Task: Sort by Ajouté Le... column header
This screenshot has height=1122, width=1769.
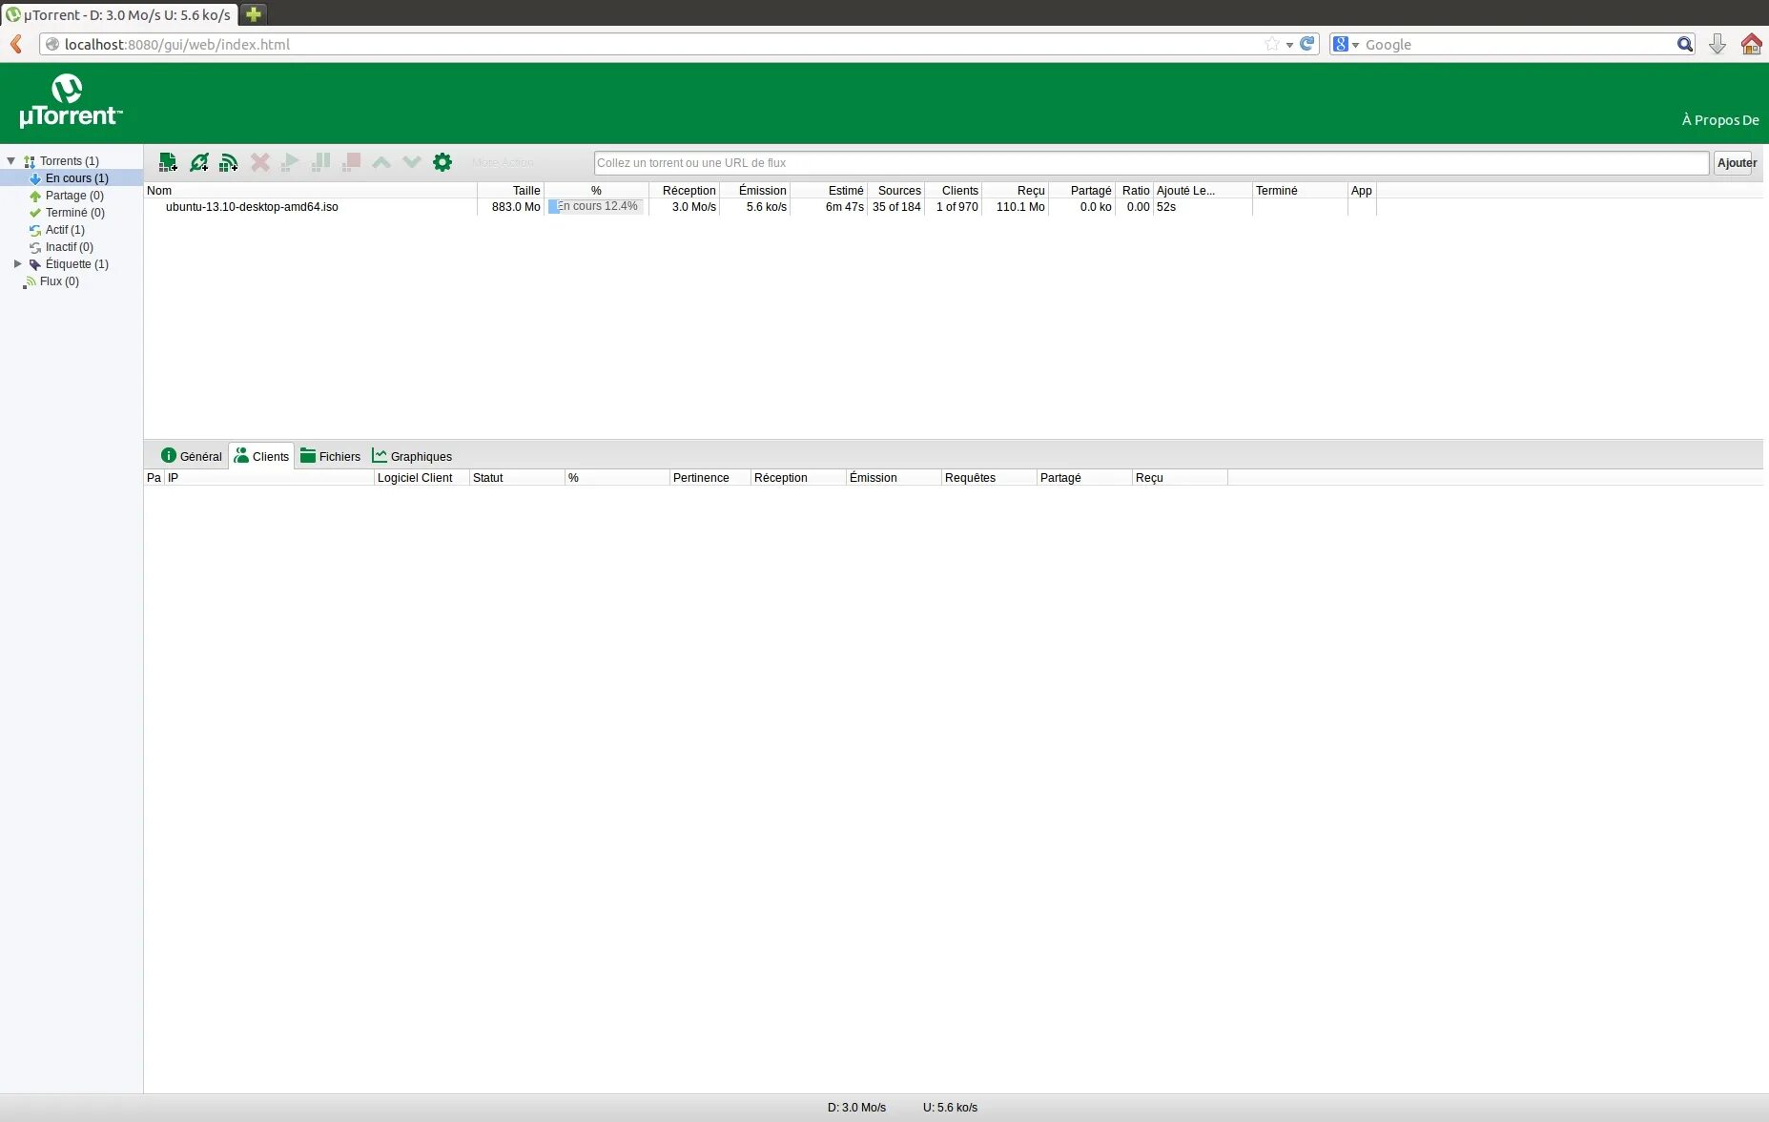Action: pos(1203,191)
